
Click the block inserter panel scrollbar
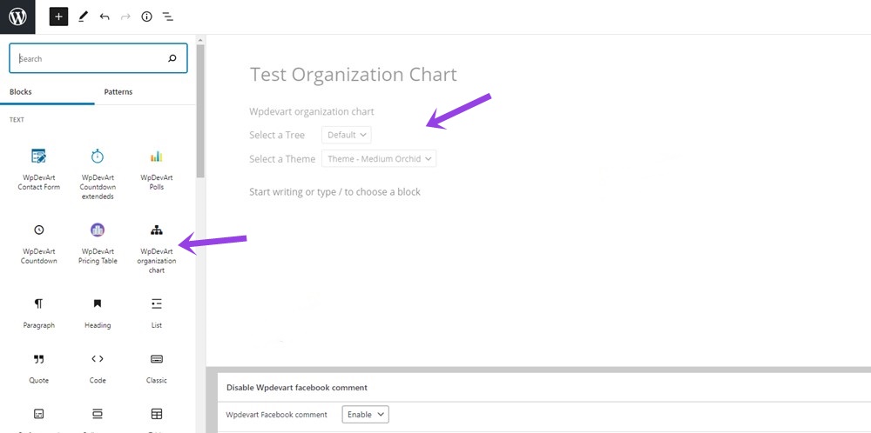click(x=200, y=113)
